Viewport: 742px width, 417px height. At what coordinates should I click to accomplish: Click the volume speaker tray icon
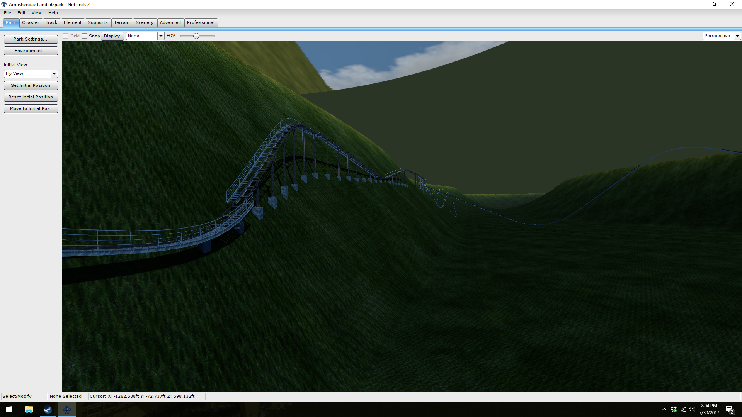coord(692,409)
